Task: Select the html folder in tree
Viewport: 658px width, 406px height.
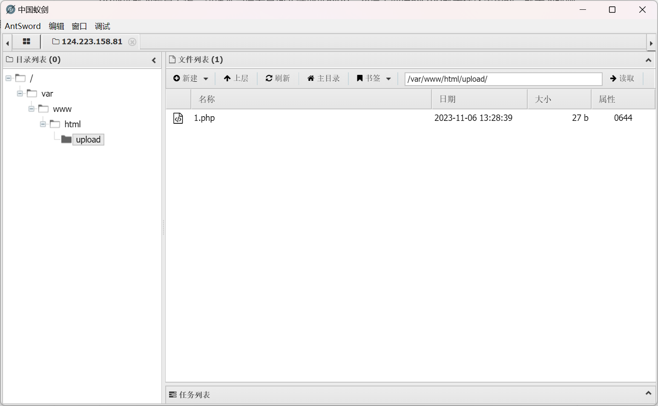Action: click(72, 124)
